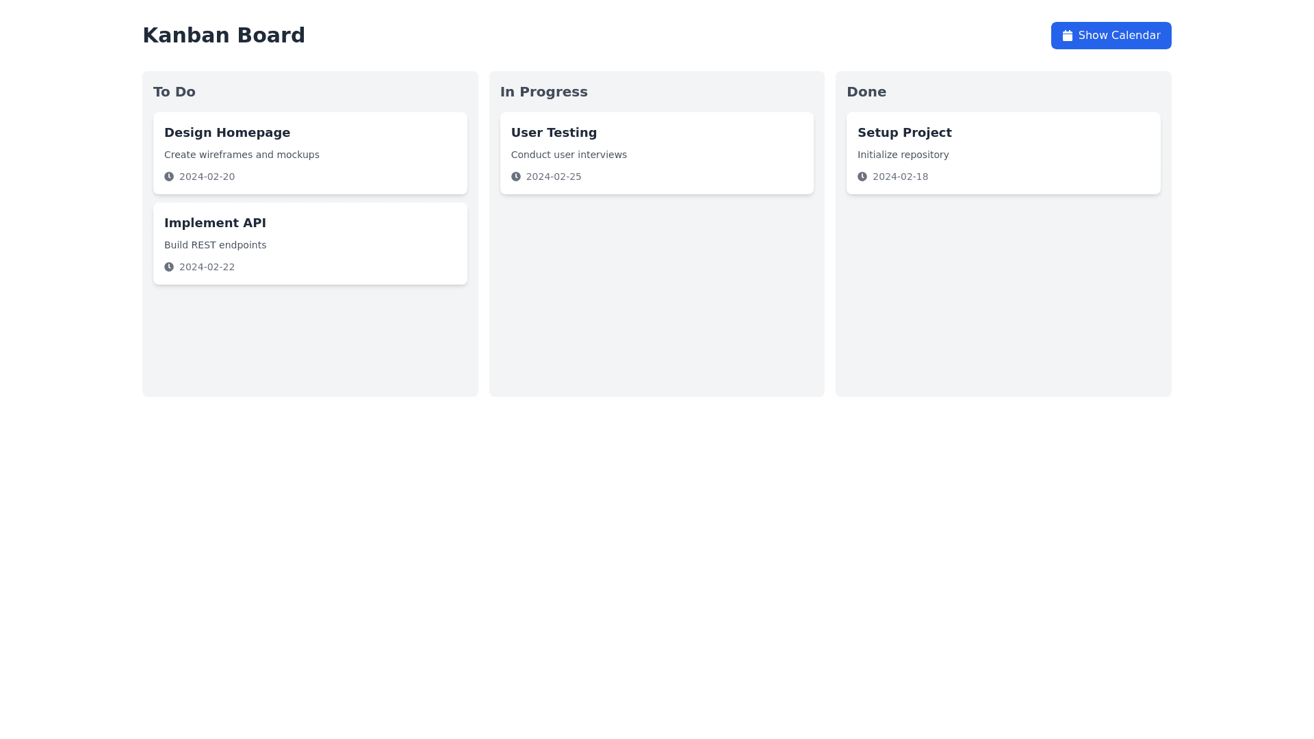Click calendar icon in Show Calendar button
1314x739 pixels.
(1067, 36)
